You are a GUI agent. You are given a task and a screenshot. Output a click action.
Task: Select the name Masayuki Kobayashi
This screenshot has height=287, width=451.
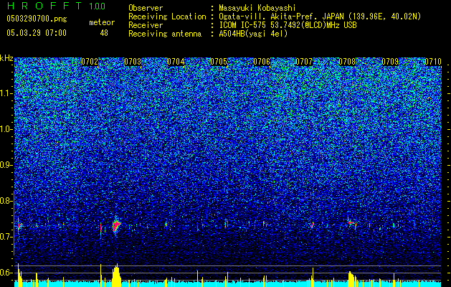[x=257, y=8]
